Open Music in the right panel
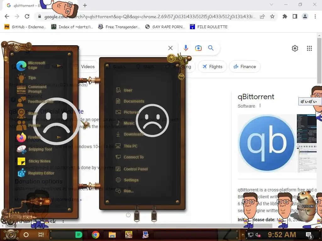 click(x=125, y=123)
